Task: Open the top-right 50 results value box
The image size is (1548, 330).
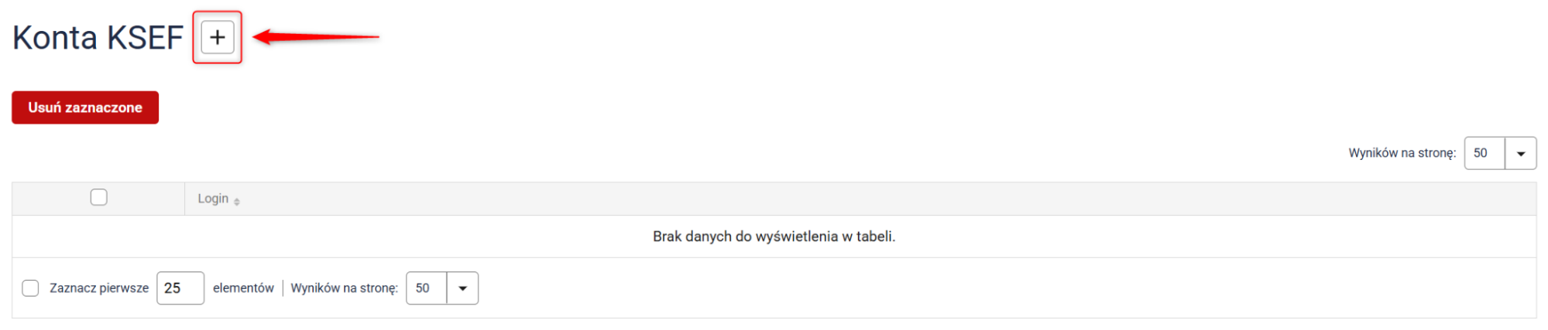Action: [1485, 153]
